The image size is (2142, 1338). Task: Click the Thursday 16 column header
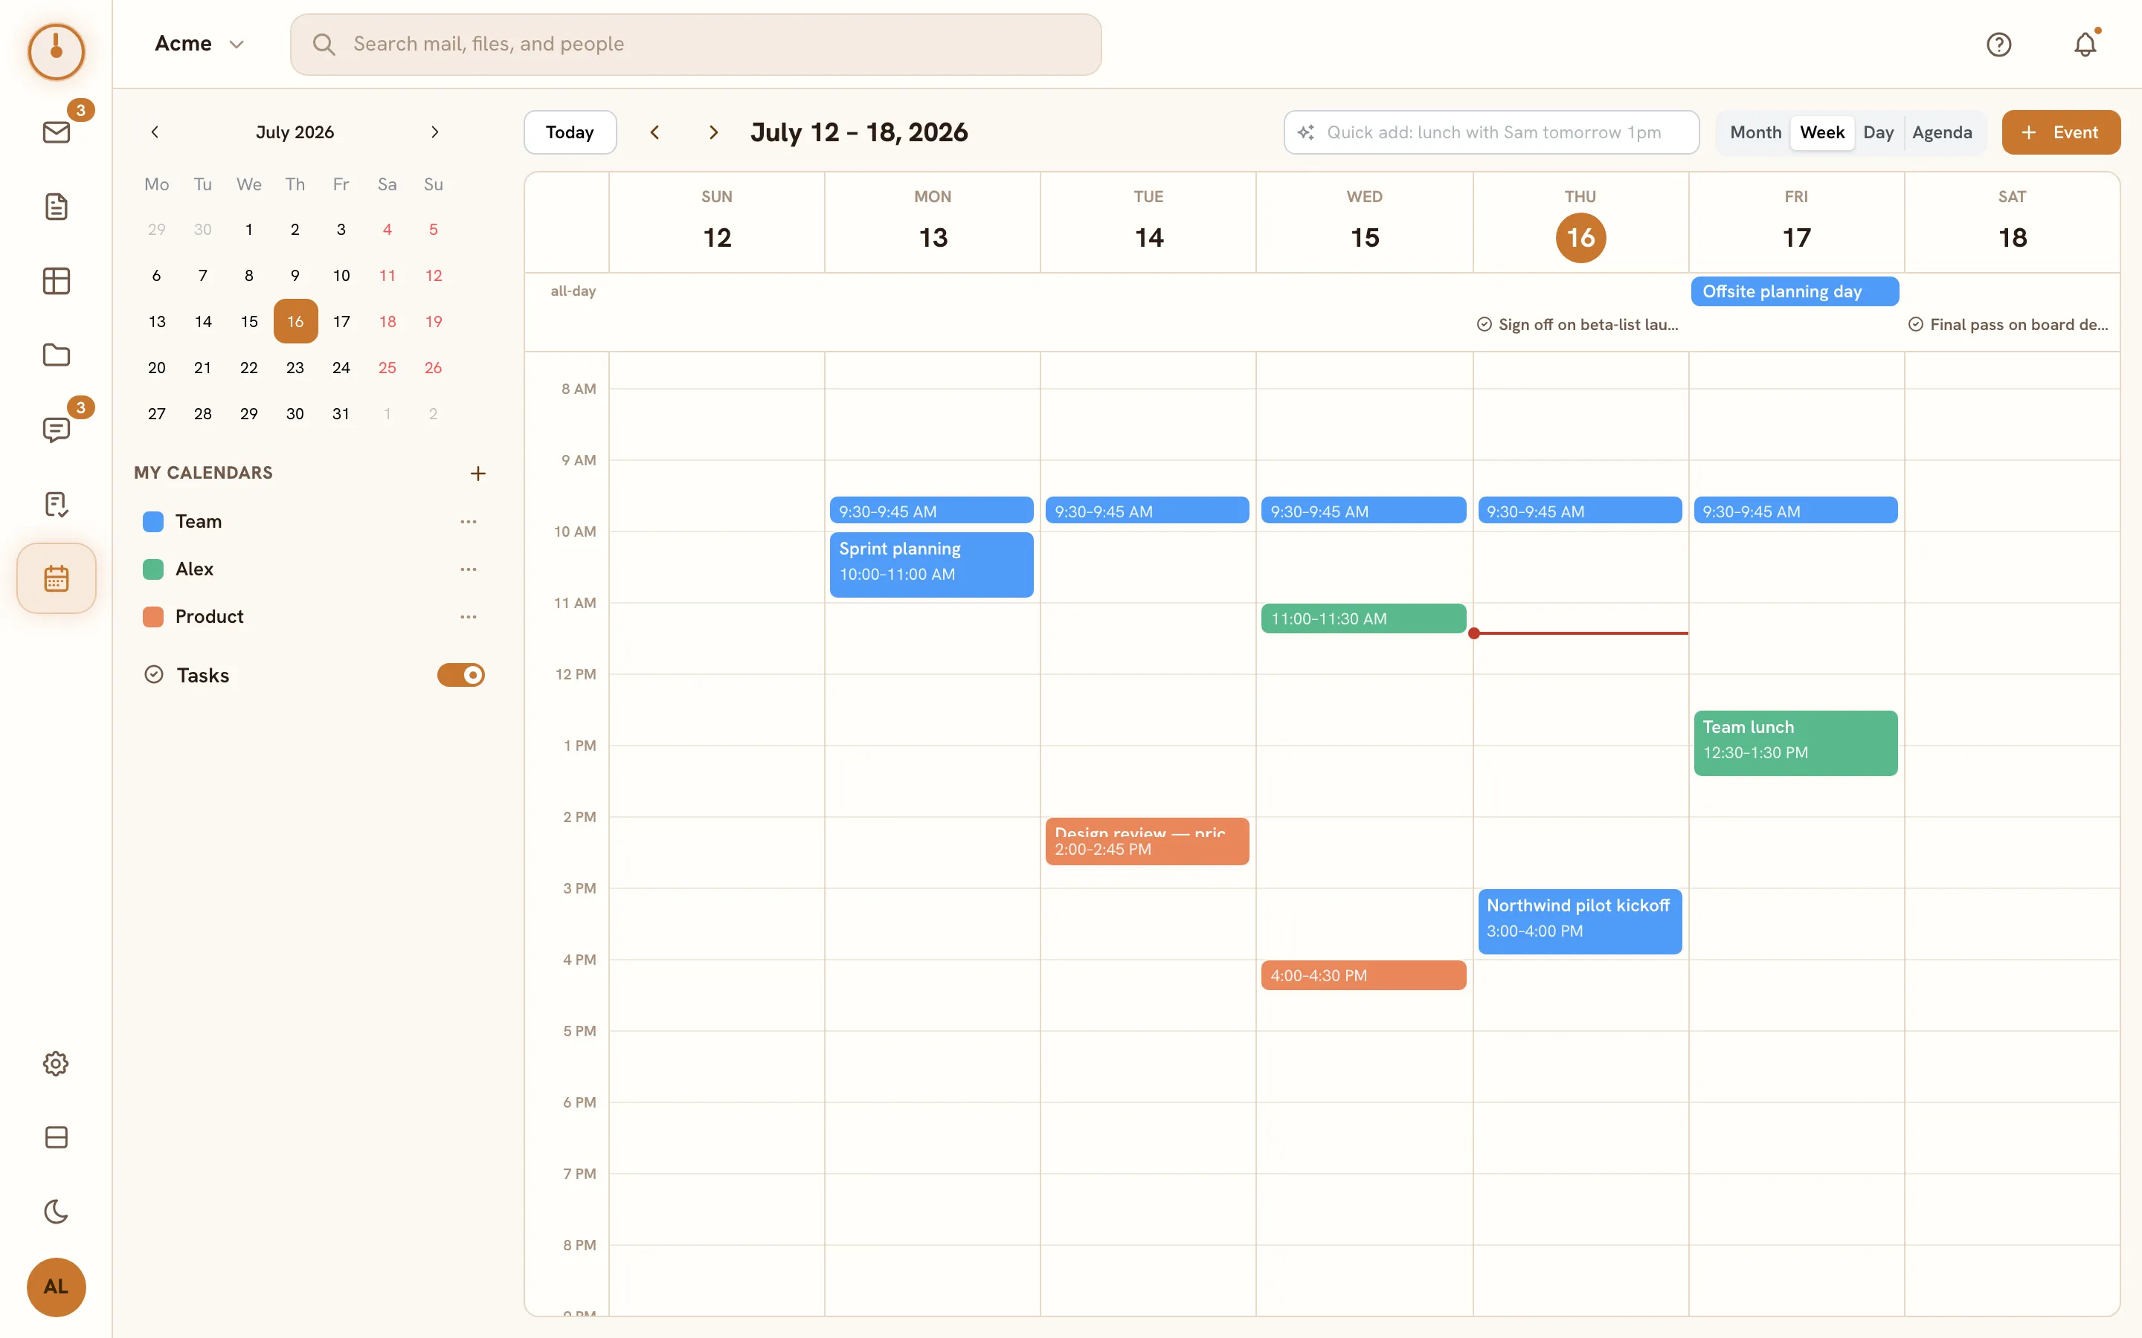pos(1580,223)
